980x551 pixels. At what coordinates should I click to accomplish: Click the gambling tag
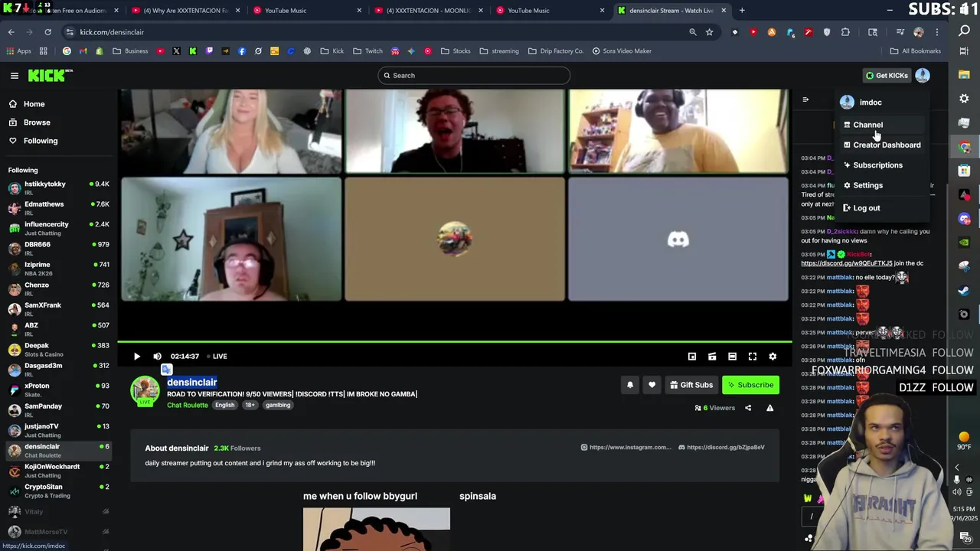[278, 405]
